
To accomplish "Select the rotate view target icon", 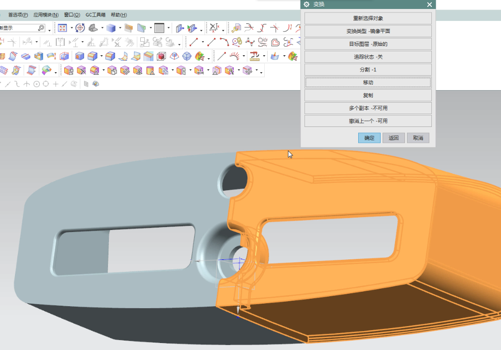I will pos(80,28).
